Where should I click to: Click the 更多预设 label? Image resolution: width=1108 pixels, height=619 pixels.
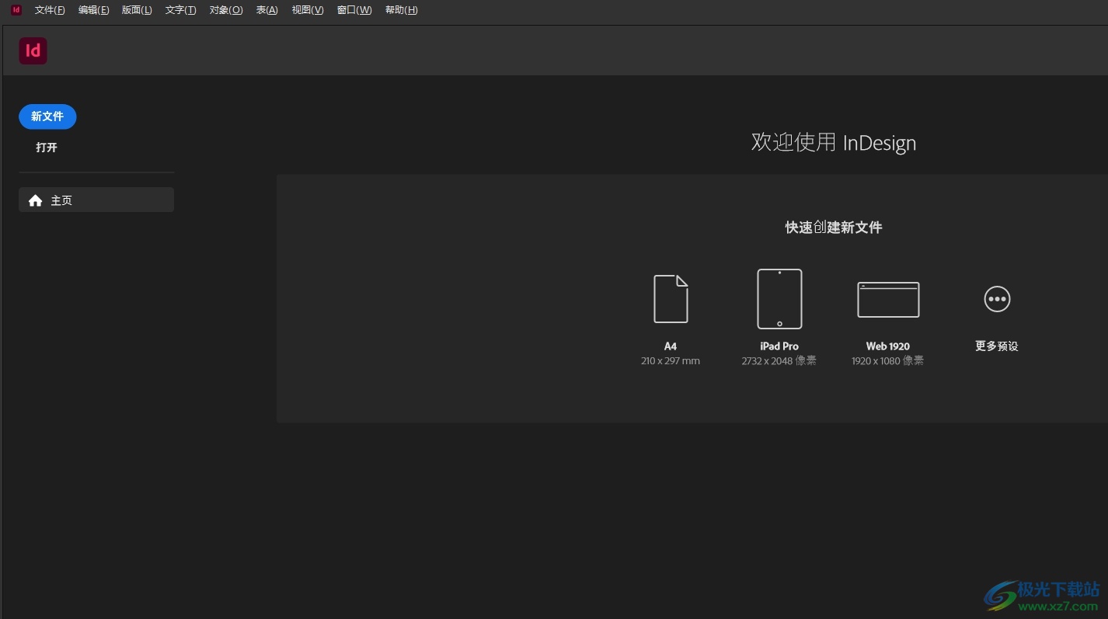coord(997,346)
